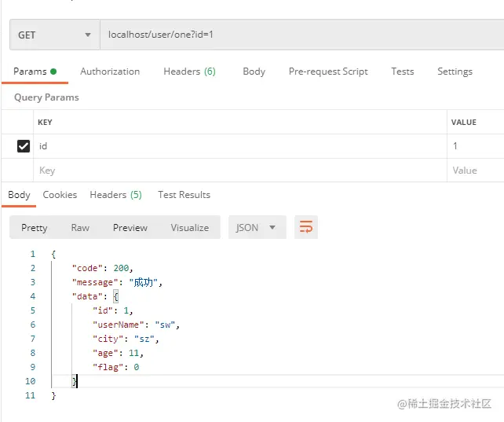Select the Visualize view mode

(x=190, y=228)
